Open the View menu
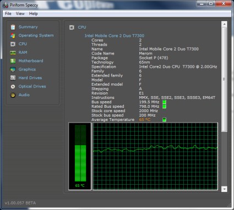The height and width of the screenshot is (210, 234). (x=20, y=14)
